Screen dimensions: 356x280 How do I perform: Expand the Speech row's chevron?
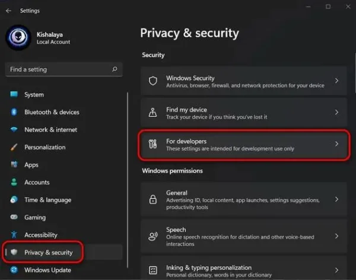point(336,237)
